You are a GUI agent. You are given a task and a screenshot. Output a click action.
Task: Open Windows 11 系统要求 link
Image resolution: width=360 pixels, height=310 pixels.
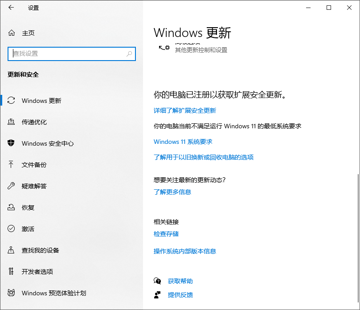click(183, 142)
